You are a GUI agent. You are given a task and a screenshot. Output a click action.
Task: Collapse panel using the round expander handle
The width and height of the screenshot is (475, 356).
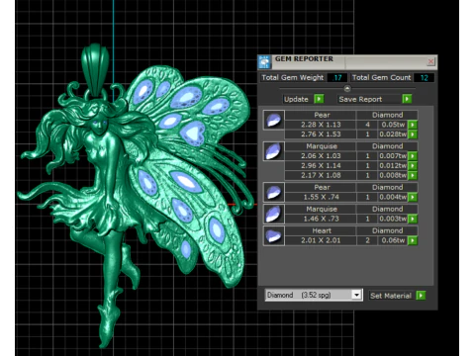(347, 88)
